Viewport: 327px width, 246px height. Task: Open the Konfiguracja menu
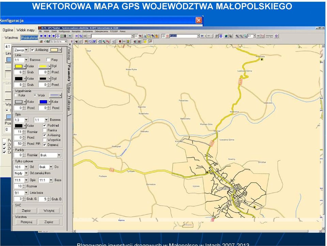tap(64, 31)
